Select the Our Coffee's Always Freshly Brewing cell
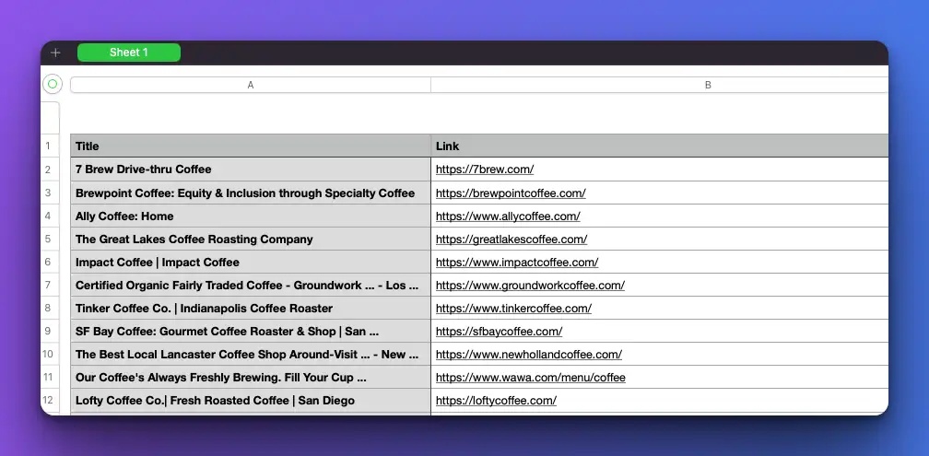This screenshot has width=929, height=456. [x=251, y=378]
